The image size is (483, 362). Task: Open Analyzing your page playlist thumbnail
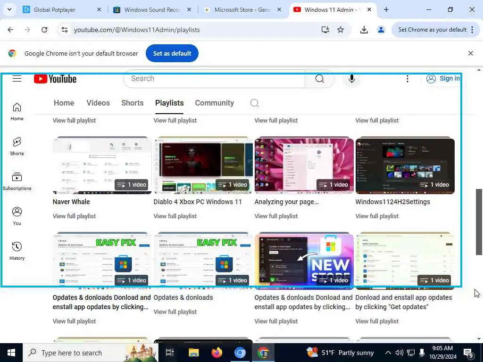click(304, 165)
